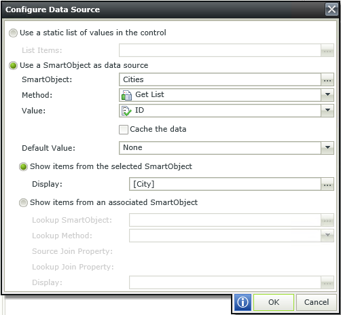Image resolution: width=341 pixels, height=315 pixels.
Task: Click the ID value property icon
Action: (126, 111)
